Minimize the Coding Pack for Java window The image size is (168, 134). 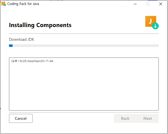[x=135, y=4]
